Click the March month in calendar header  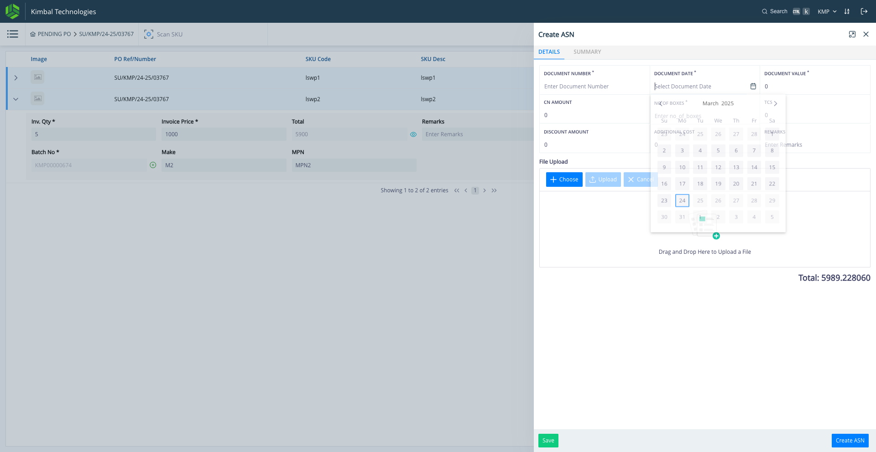point(710,103)
